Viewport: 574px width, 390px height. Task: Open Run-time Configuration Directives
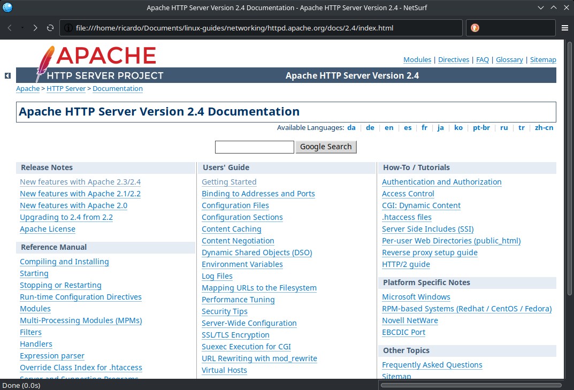click(81, 296)
